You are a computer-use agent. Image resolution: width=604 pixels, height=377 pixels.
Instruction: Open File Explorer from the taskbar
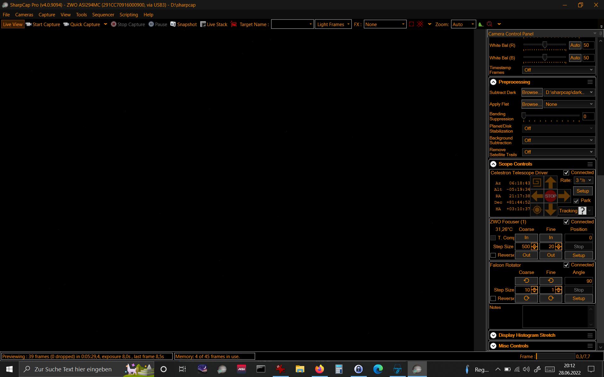(x=300, y=369)
